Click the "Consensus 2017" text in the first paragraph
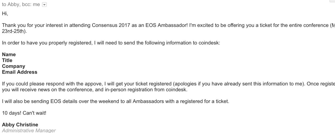 click(x=108, y=26)
